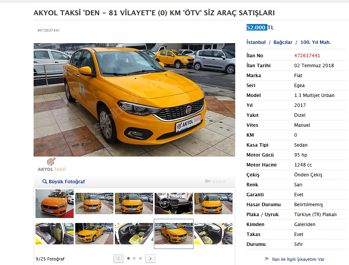This screenshot has height=265, width=349.
Task: Open the Bağcılar district link
Action: click(283, 42)
